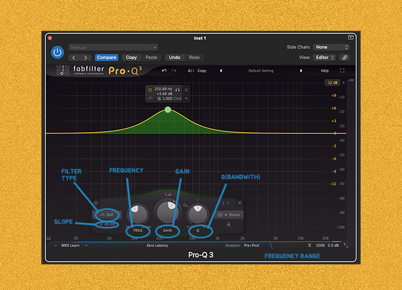This screenshot has width=402, height=290.
Task: Open the Default Setting preset menu
Action: point(261,71)
